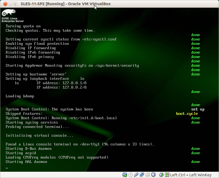219x178 pixels.
Task: Click the line 'Initializing virtual console...'
Action: tap(39, 136)
